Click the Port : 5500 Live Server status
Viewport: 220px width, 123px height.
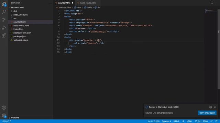pos(201,121)
